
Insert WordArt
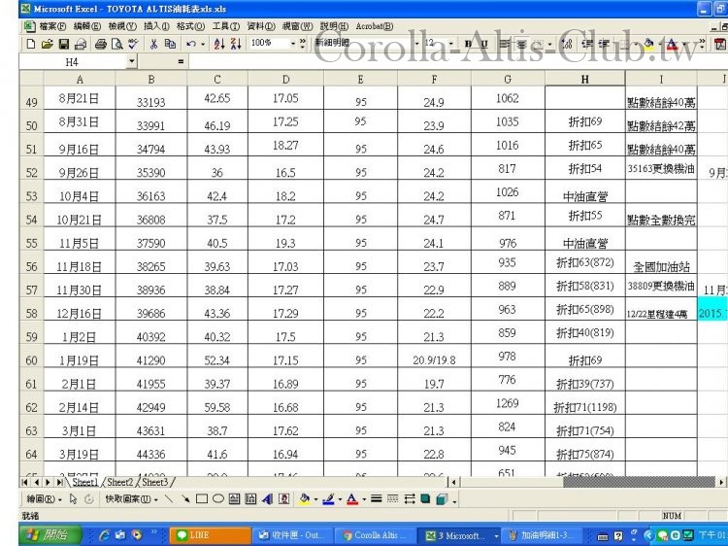(267, 499)
